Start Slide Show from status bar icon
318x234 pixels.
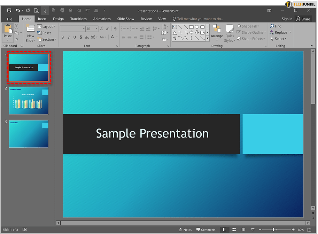tap(252, 230)
